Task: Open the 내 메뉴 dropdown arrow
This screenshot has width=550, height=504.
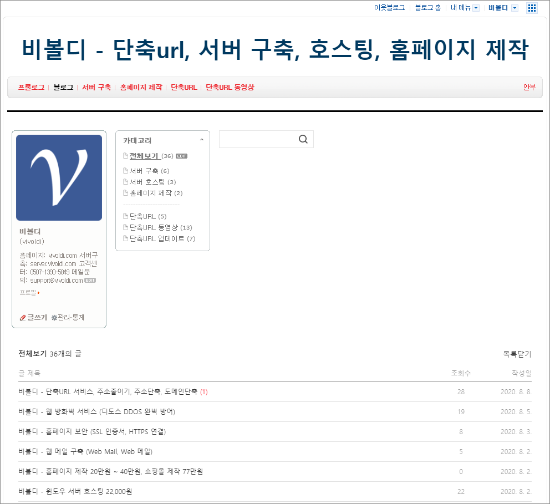Action: pos(476,8)
